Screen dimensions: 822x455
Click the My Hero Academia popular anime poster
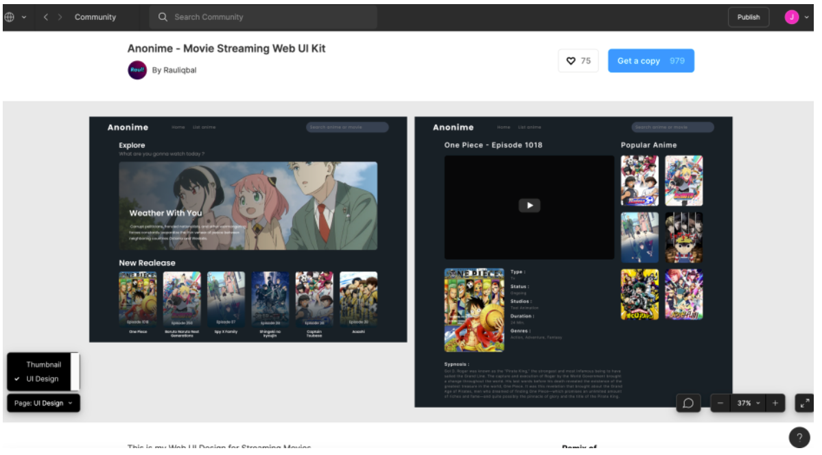639,294
